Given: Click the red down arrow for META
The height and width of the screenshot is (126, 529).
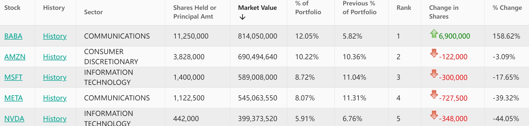Looking at the screenshot, I should coord(434,94).
